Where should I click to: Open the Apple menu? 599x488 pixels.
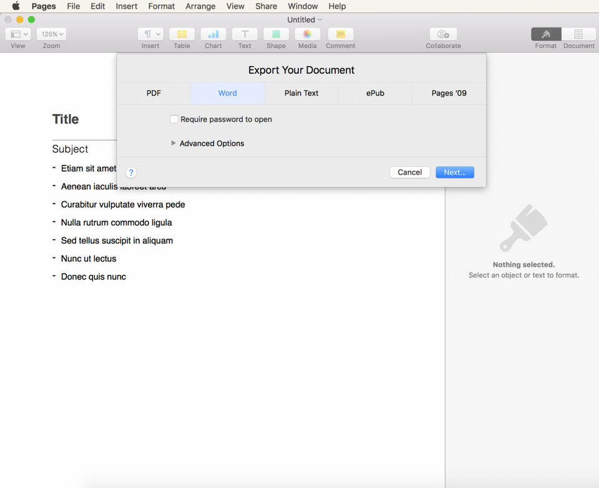tap(16, 6)
